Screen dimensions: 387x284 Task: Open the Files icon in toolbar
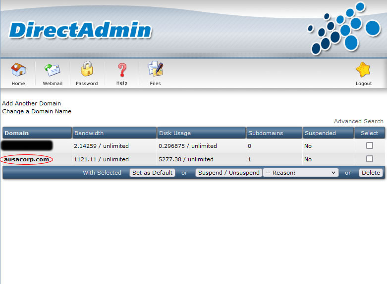(155, 70)
